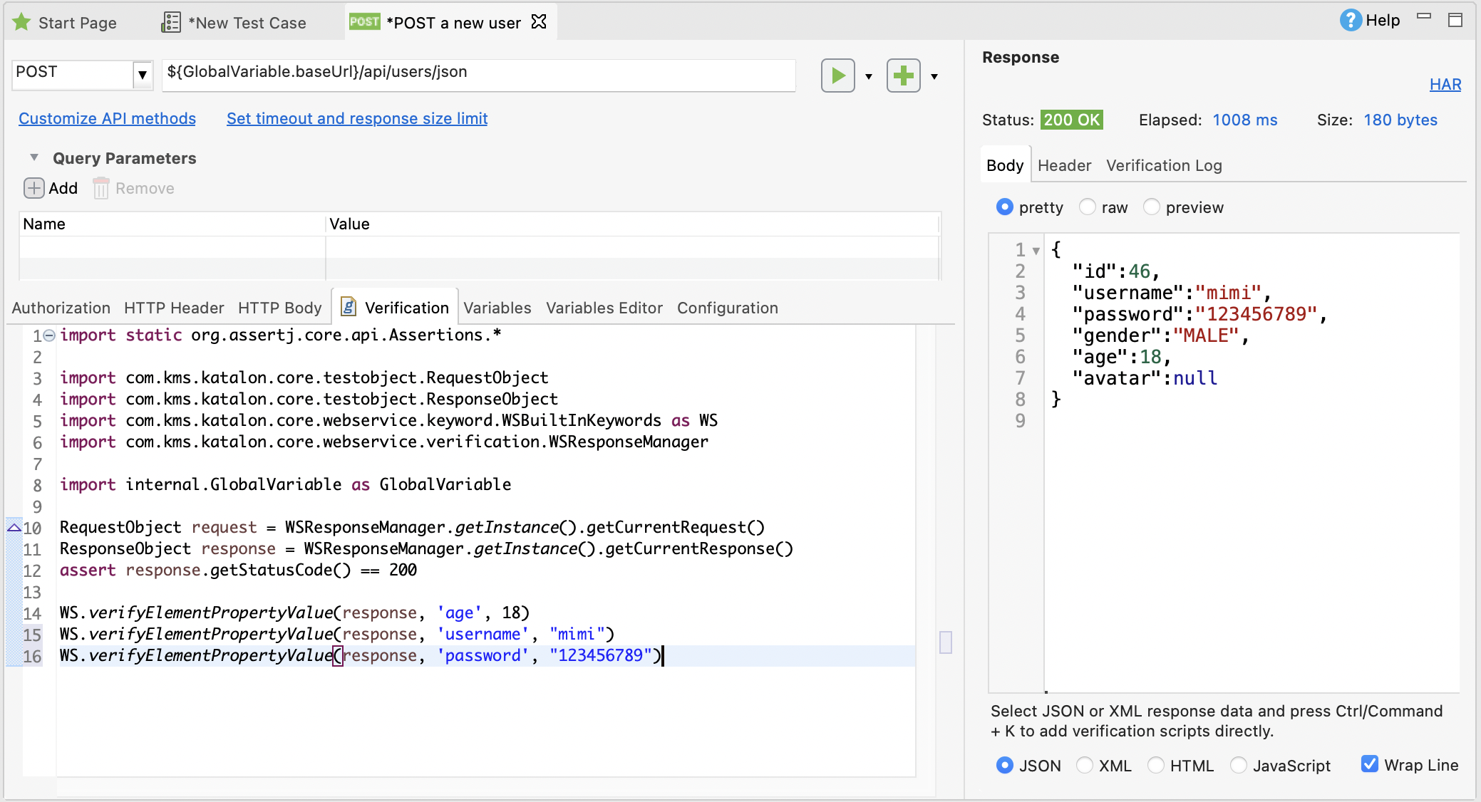Open the Variables Editor tab
The height and width of the screenshot is (802, 1481).
(x=604, y=308)
